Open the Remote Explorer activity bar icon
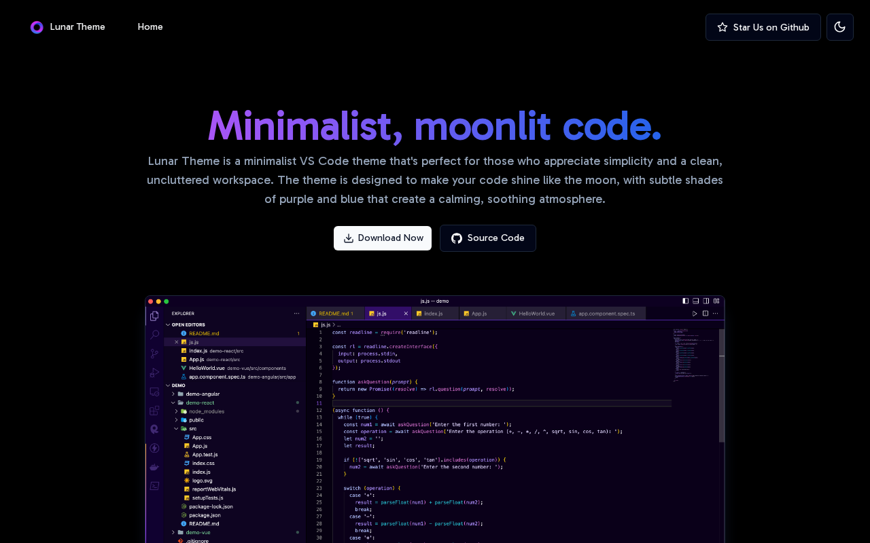This screenshot has height=543, width=870. tap(154, 392)
